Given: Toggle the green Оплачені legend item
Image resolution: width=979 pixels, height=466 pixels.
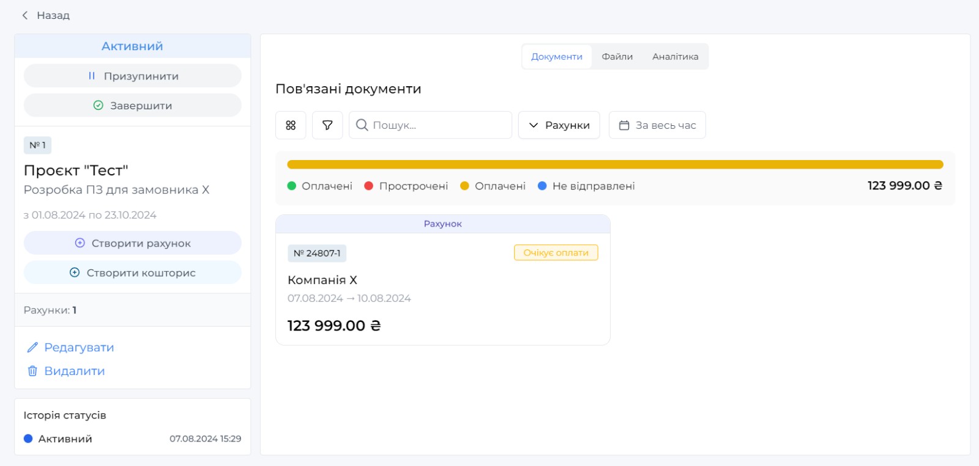Looking at the screenshot, I should point(320,186).
